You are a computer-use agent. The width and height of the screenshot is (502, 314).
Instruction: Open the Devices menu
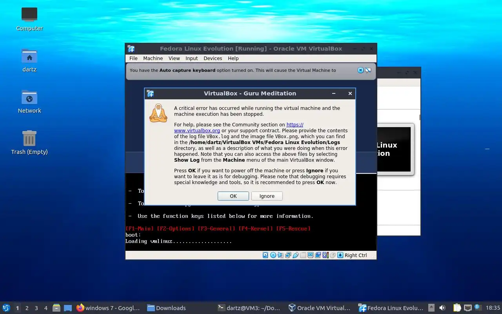click(213, 58)
